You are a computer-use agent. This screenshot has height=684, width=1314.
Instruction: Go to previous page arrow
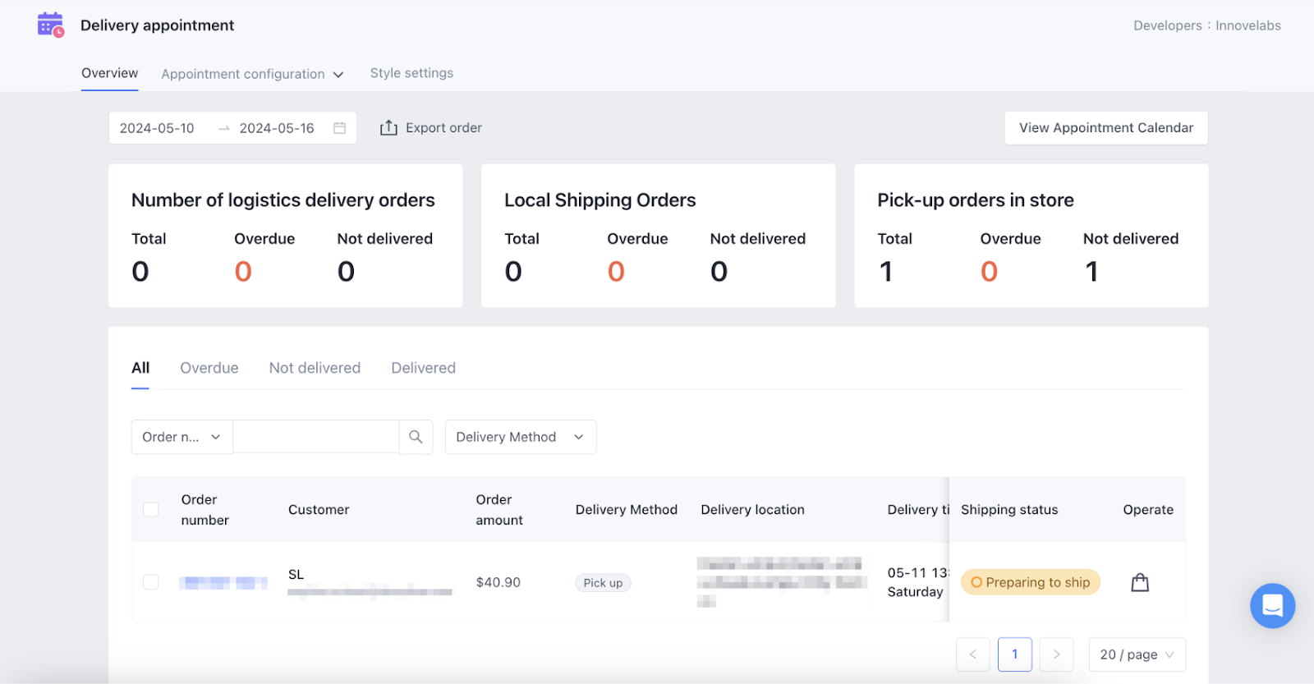tap(972, 654)
